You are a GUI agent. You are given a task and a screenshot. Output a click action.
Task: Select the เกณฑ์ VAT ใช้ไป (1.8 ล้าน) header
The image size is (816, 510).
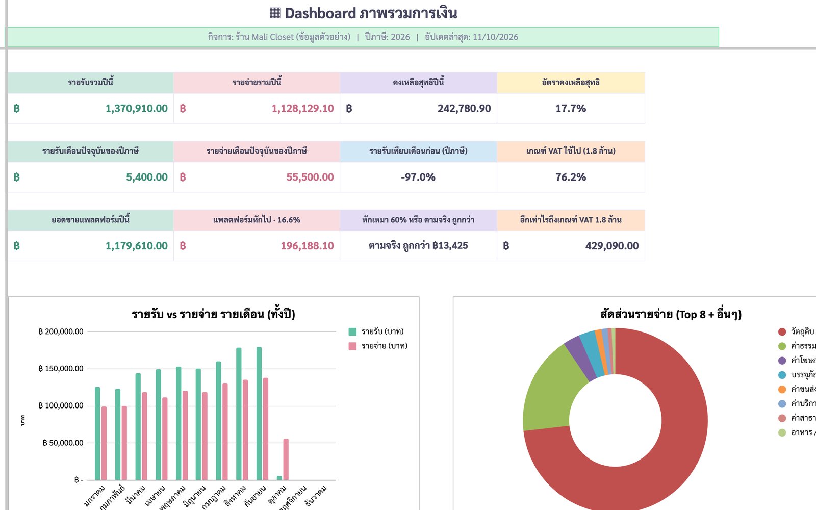571,151
